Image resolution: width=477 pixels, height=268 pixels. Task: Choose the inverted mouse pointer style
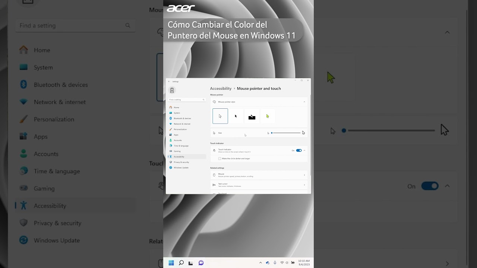point(252,116)
